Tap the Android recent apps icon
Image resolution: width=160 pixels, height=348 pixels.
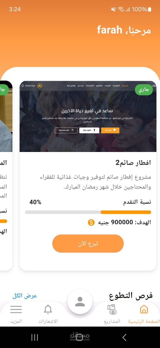click(34, 337)
